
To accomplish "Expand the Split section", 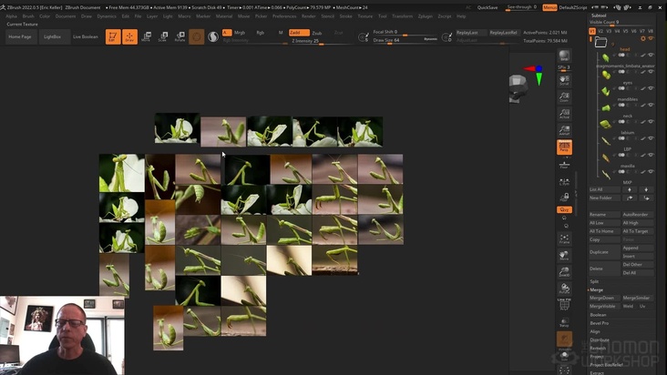I will point(595,281).
